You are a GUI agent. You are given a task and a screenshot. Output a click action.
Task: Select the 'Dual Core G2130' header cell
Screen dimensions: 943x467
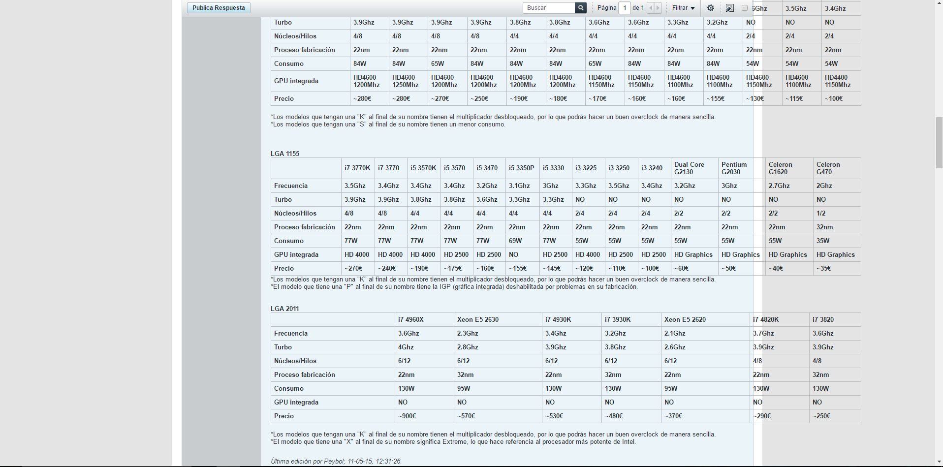tap(694, 168)
